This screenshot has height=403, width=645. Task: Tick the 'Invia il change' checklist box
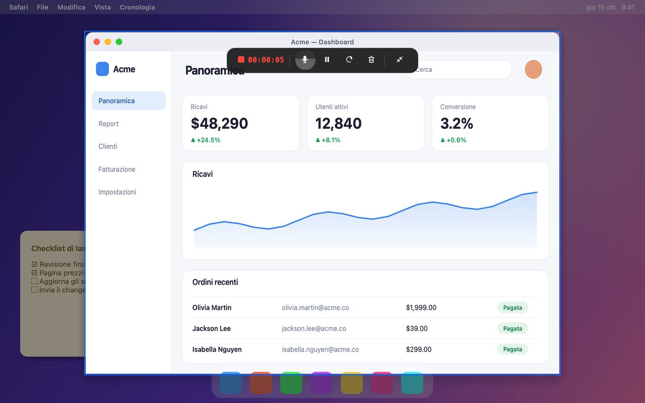[34, 290]
